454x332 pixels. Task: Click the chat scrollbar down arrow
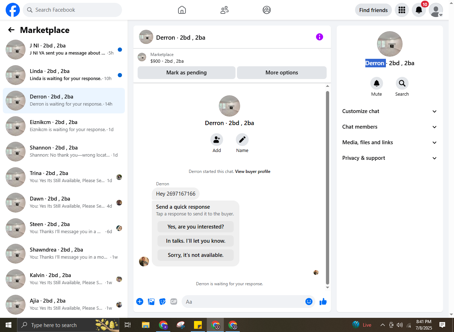[327, 287]
